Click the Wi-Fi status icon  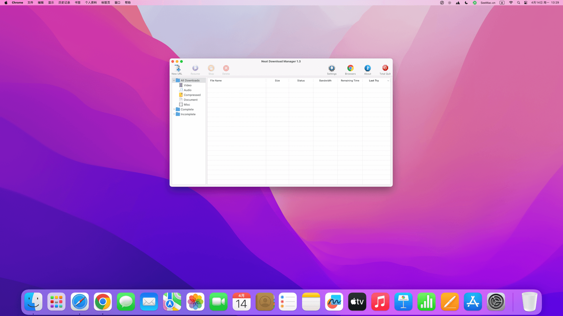[511, 3]
